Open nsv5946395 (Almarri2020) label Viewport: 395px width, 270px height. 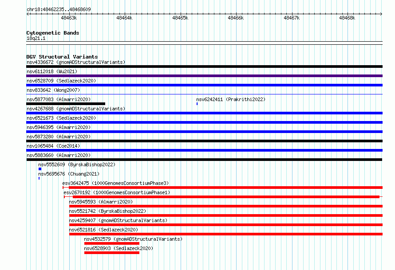(59, 127)
